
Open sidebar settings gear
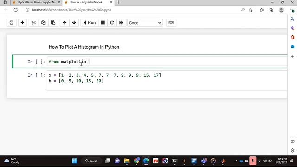(x=292, y=150)
